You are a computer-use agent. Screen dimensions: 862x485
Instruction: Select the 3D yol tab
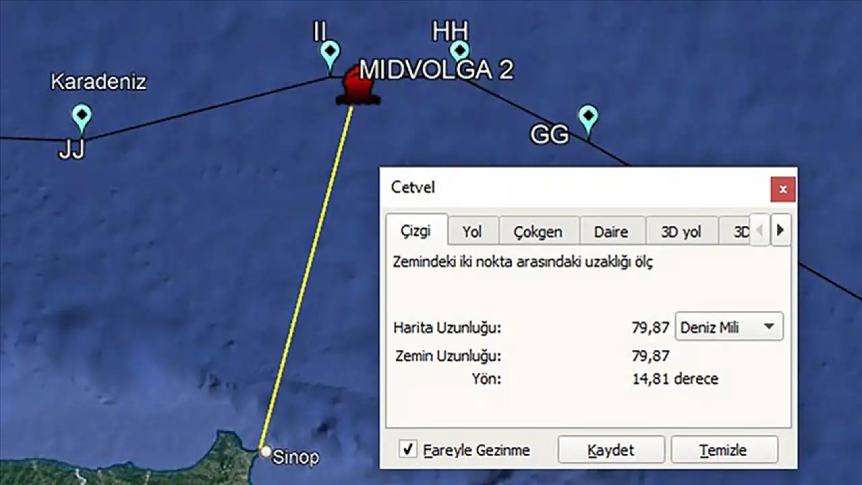[681, 232]
